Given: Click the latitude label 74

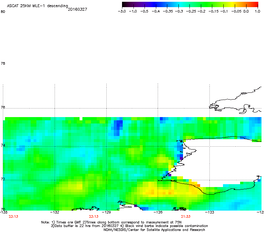Looking at the screenshot, I should tap(3, 145).
